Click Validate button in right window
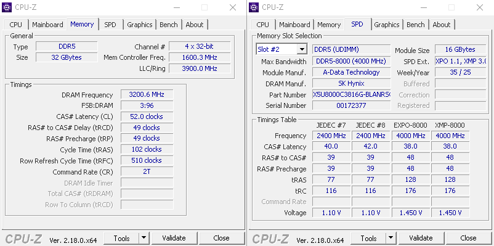Viewport: 494px width, 246px height. tap(421, 238)
